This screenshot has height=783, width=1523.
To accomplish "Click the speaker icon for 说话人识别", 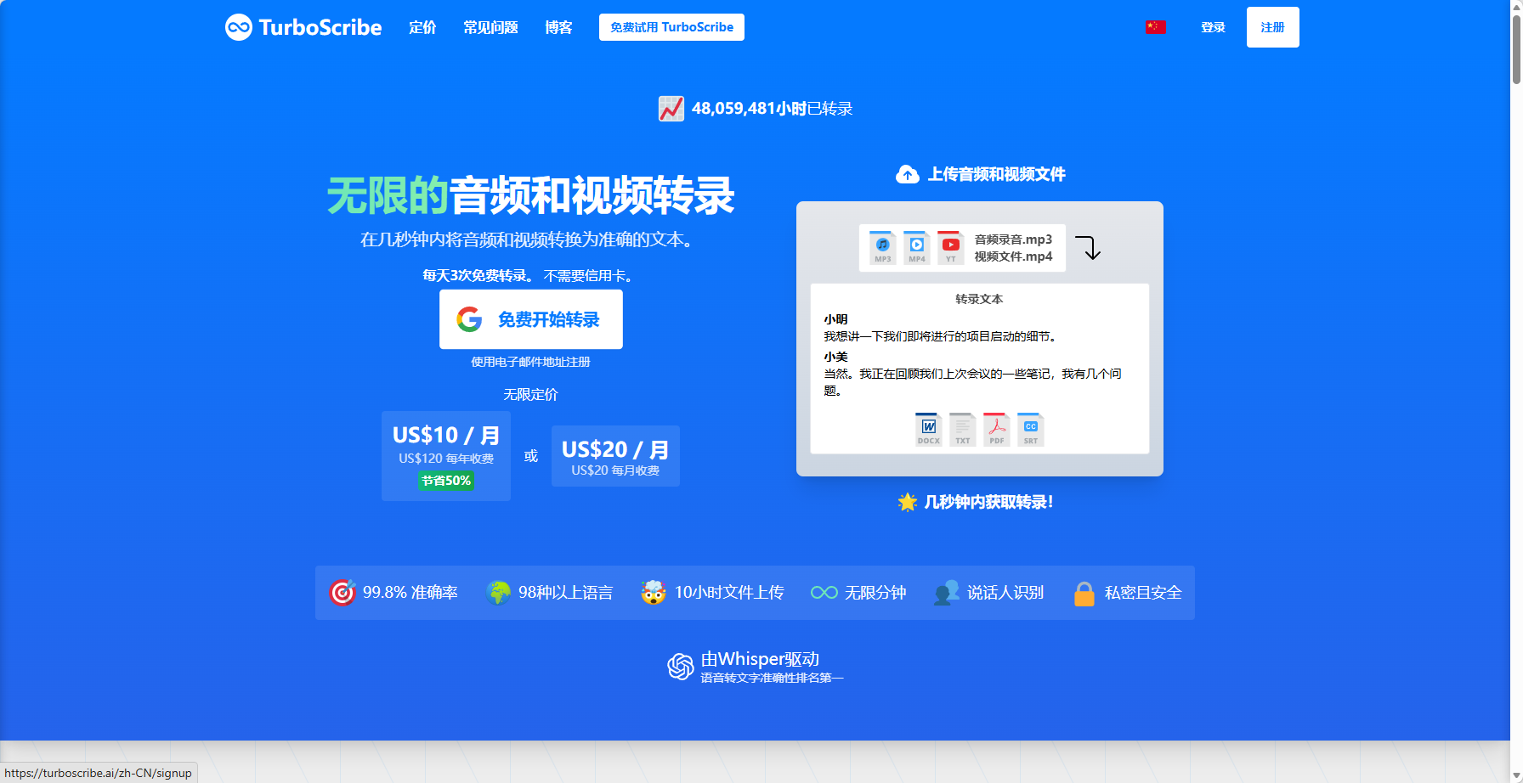I will (x=946, y=592).
